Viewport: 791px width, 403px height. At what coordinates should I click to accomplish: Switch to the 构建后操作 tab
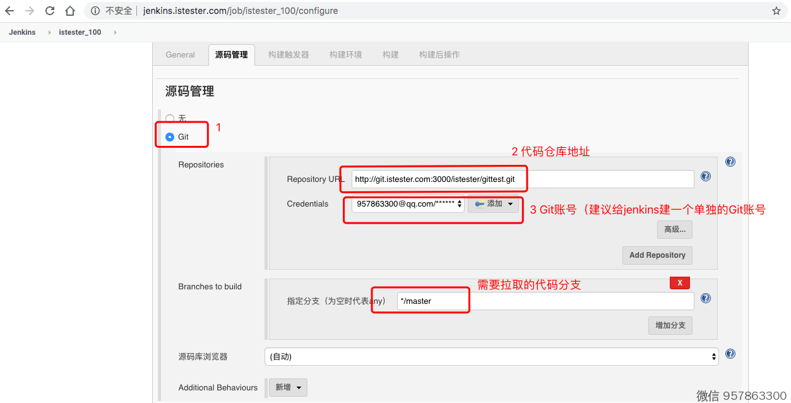(x=439, y=55)
